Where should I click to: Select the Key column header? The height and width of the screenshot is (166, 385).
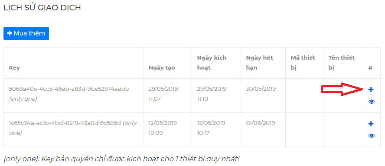pyautogui.click(x=14, y=68)
